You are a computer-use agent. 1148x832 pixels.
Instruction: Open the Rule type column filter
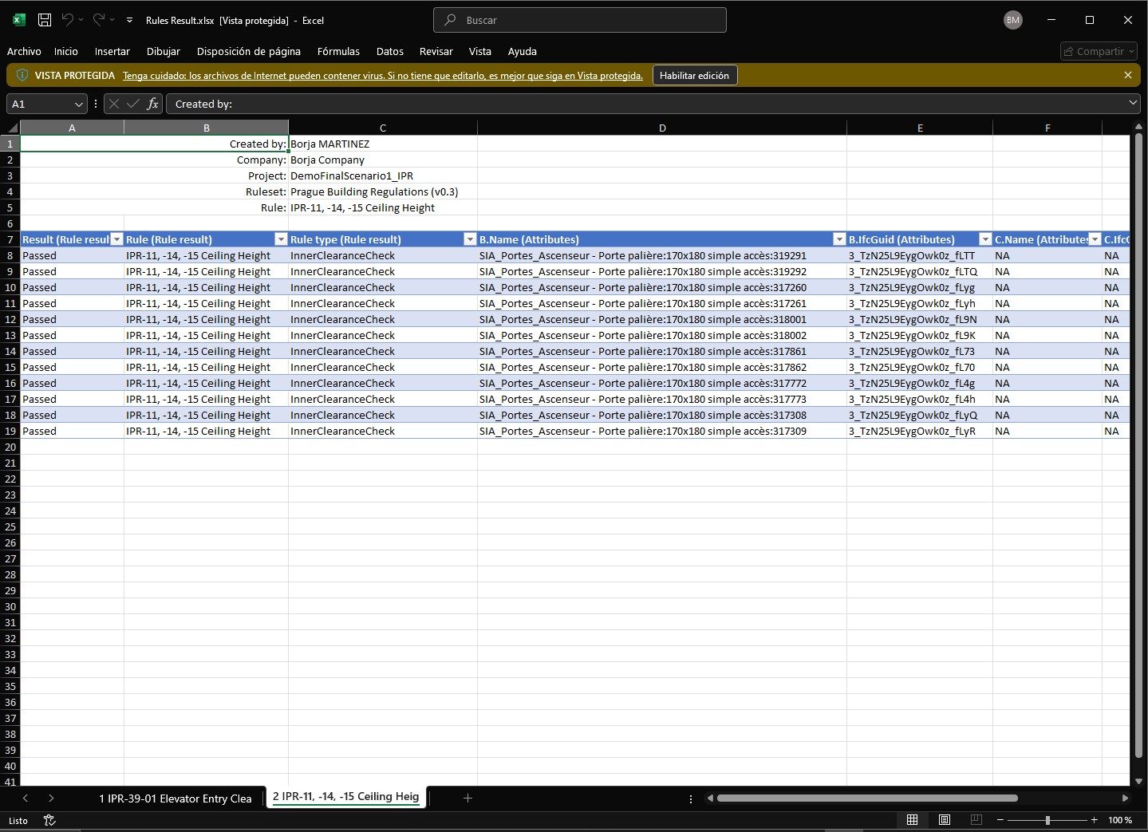469,239
